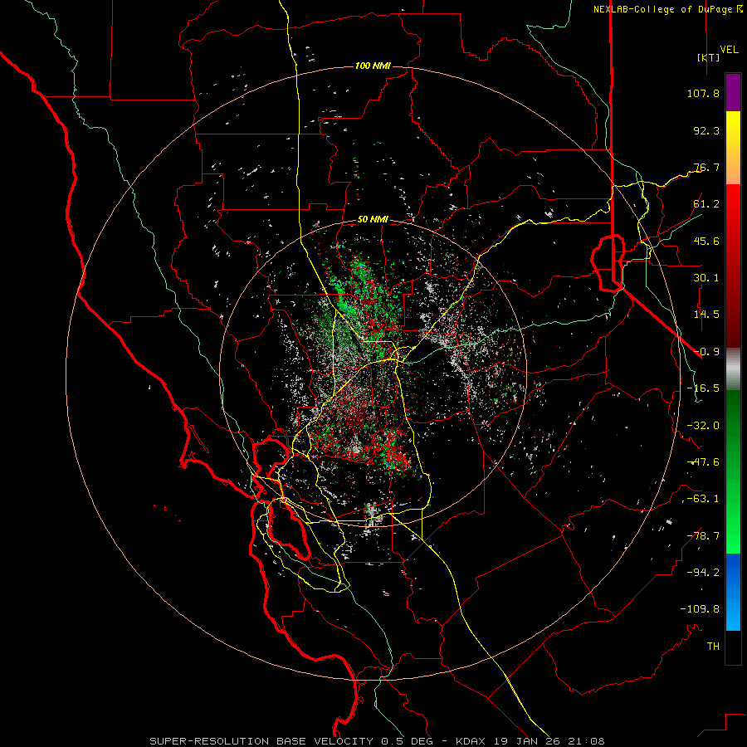Pick the blue segment of the velocity scale
This screenshot has width=747, height=747.
(x=733, y=592)
